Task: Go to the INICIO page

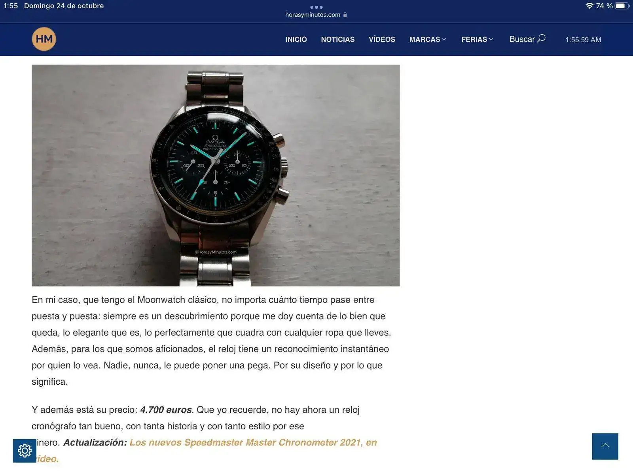Action: [x=296, y=39]
